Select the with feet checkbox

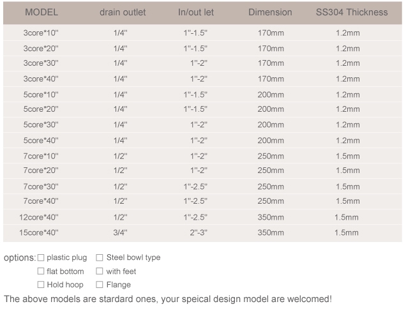[100, 271]
